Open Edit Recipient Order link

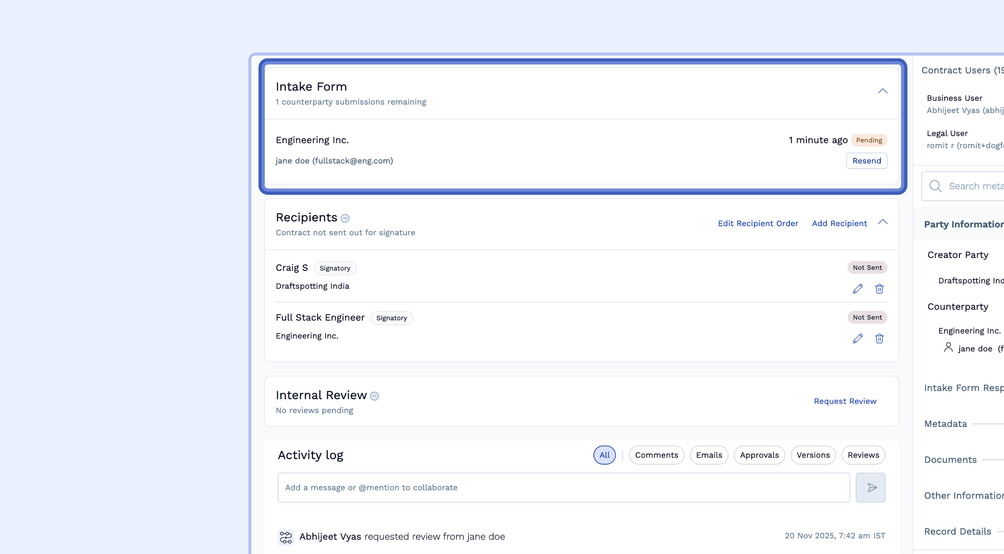[x=758, y=223]
